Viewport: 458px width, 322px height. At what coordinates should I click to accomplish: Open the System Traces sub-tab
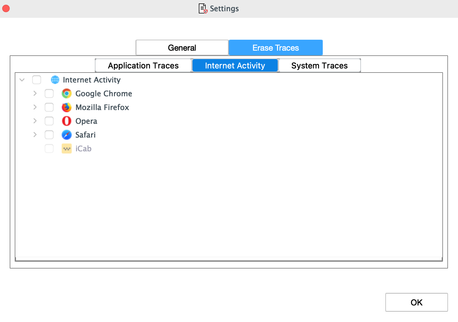(319, 65)
